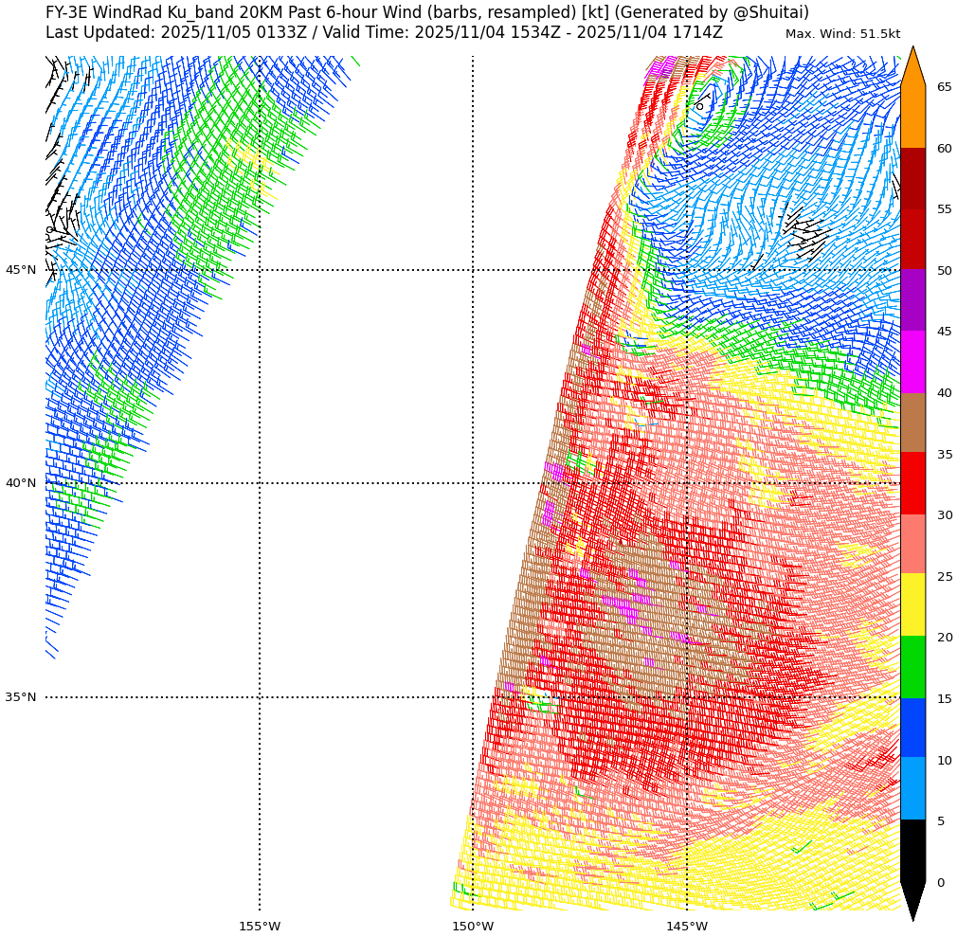Select the black 0–5 kt colorbar segment
Image resolution: width=957 pixels, height=937 pixels.
coord(912,851)
